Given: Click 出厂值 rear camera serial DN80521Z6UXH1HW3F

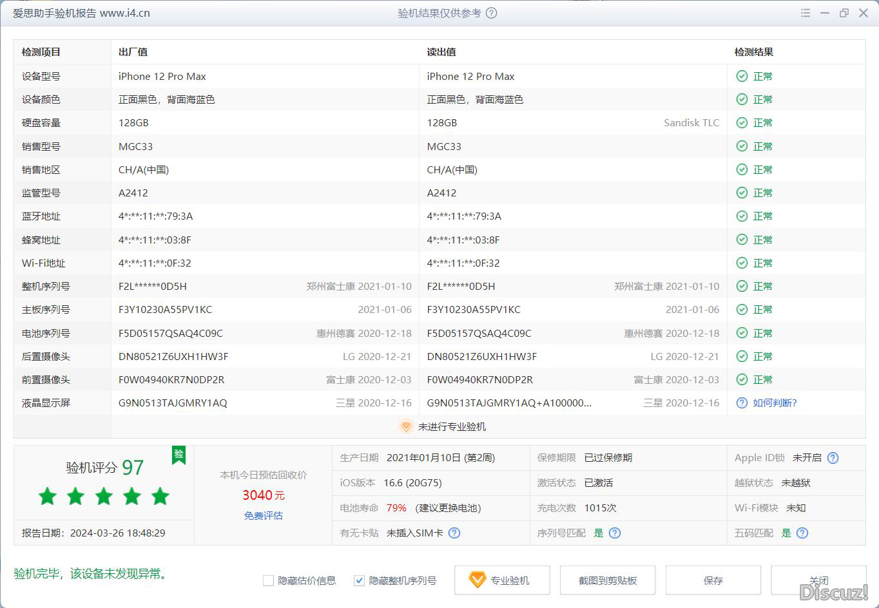Looking at the screenshot, I should [x=173, y=356].
